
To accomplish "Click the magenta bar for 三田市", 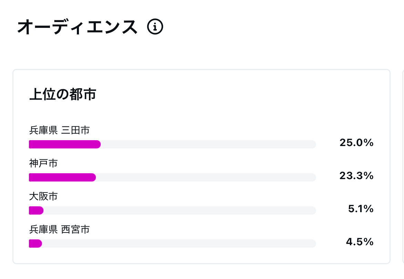I will click(65, 144).
